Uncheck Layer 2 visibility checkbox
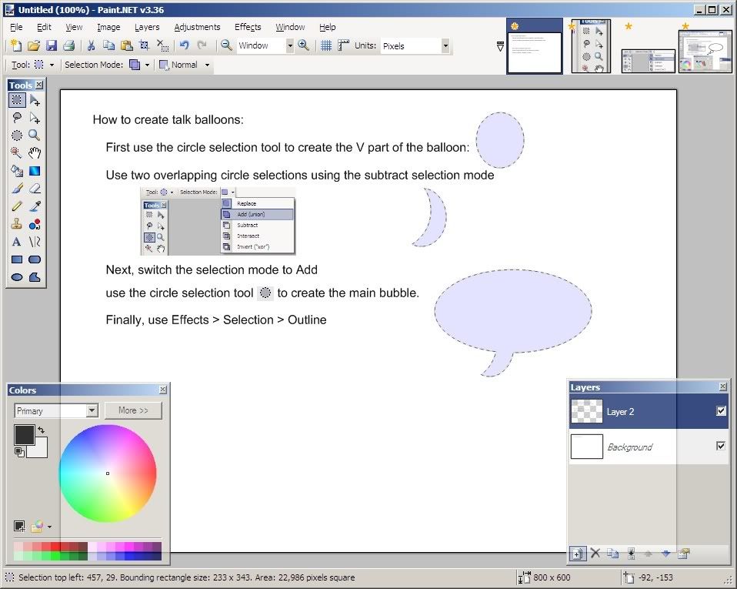This screenshot has height=589, width=737. click(x=721, y=411)
